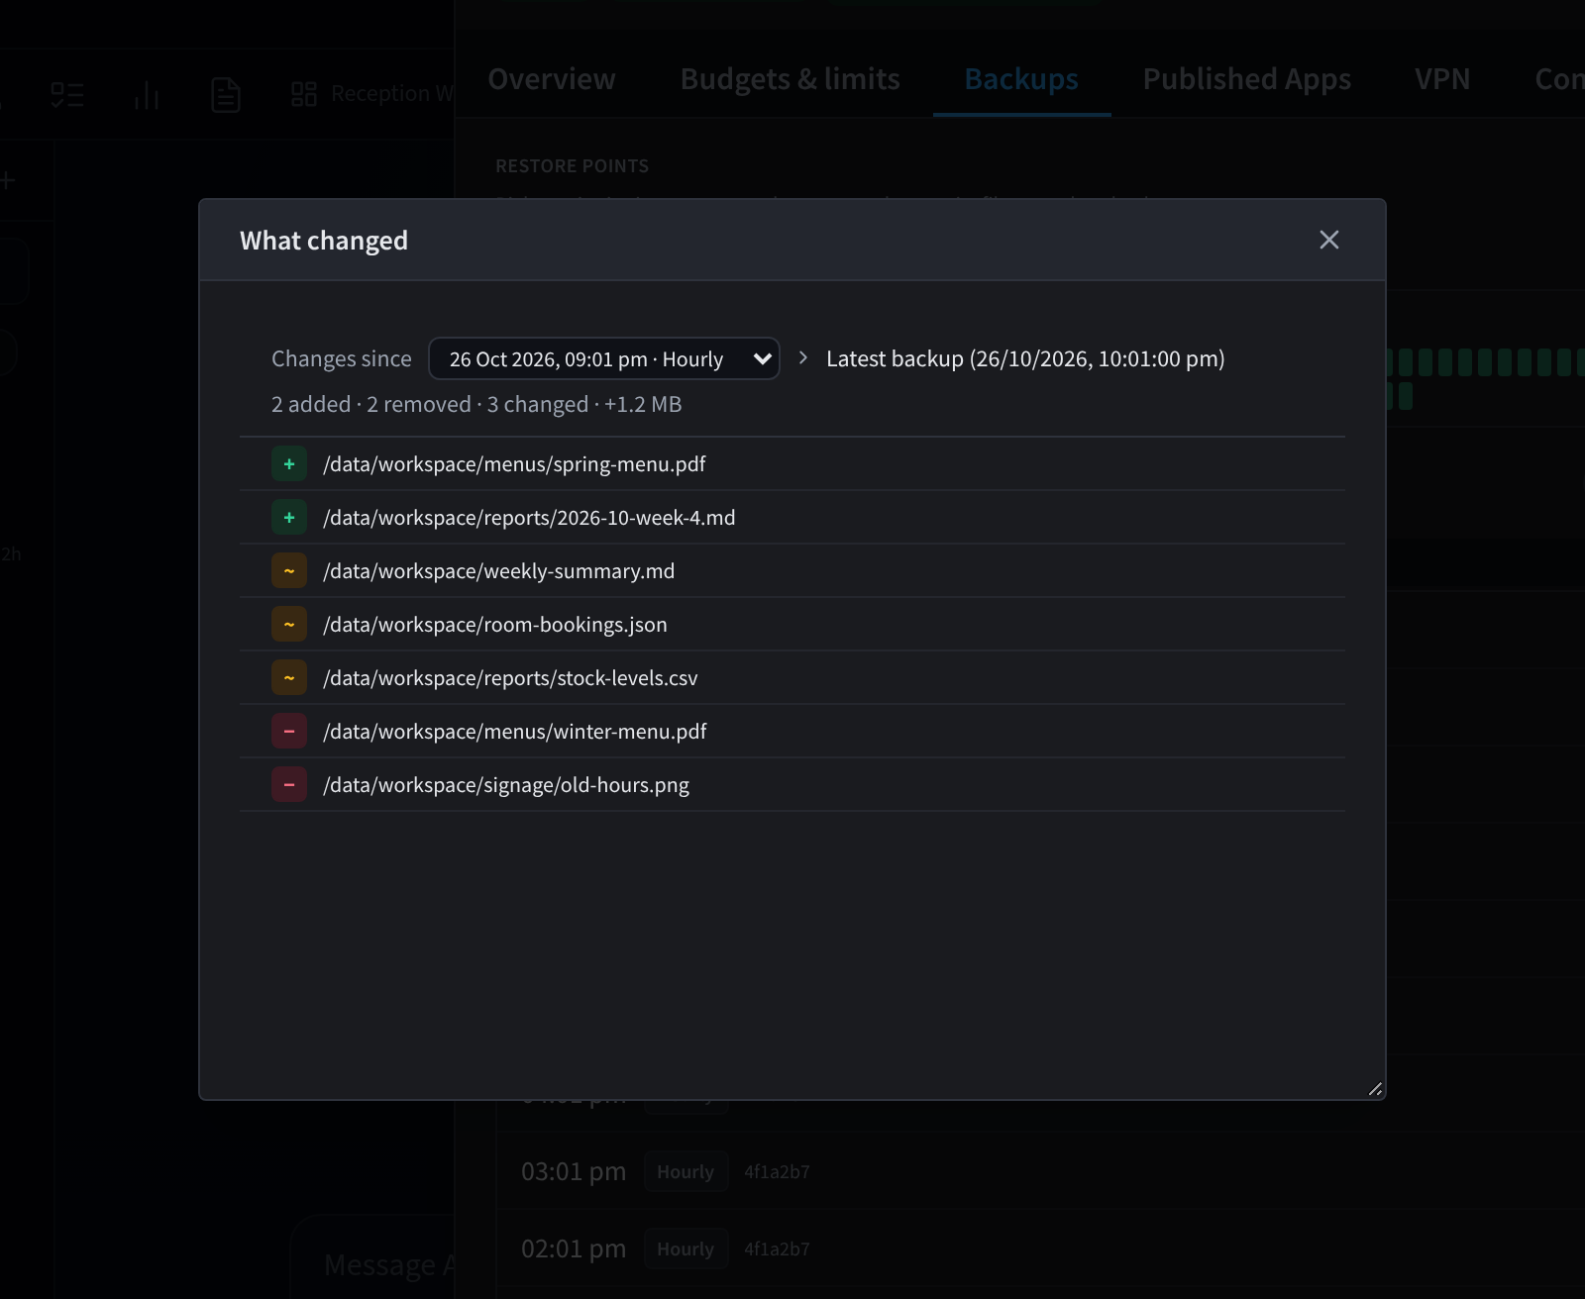Screen dimensions: 1585x1299
Task: Open the VPN tab
Action: pyautogui.click(x=1442, y=79)
